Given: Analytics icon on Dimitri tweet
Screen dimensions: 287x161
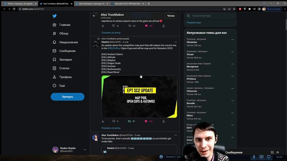Looking at the screenshot, I should click(103, 121).
